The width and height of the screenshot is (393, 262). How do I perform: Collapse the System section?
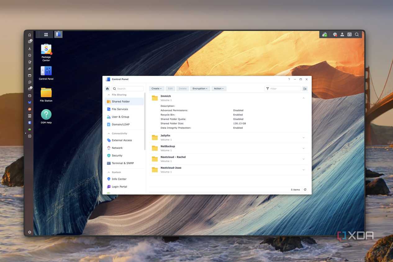pyautogui.click(x=109, y=172)
